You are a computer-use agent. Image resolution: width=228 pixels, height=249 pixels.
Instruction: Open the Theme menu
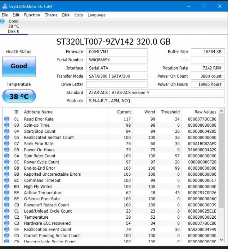coord(51,15)
